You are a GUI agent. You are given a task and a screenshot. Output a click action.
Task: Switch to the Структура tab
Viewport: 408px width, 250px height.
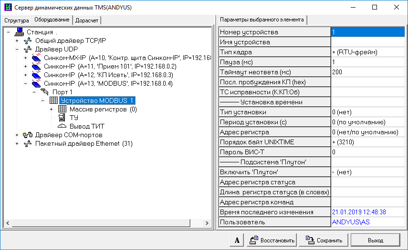tap(17, 20)
